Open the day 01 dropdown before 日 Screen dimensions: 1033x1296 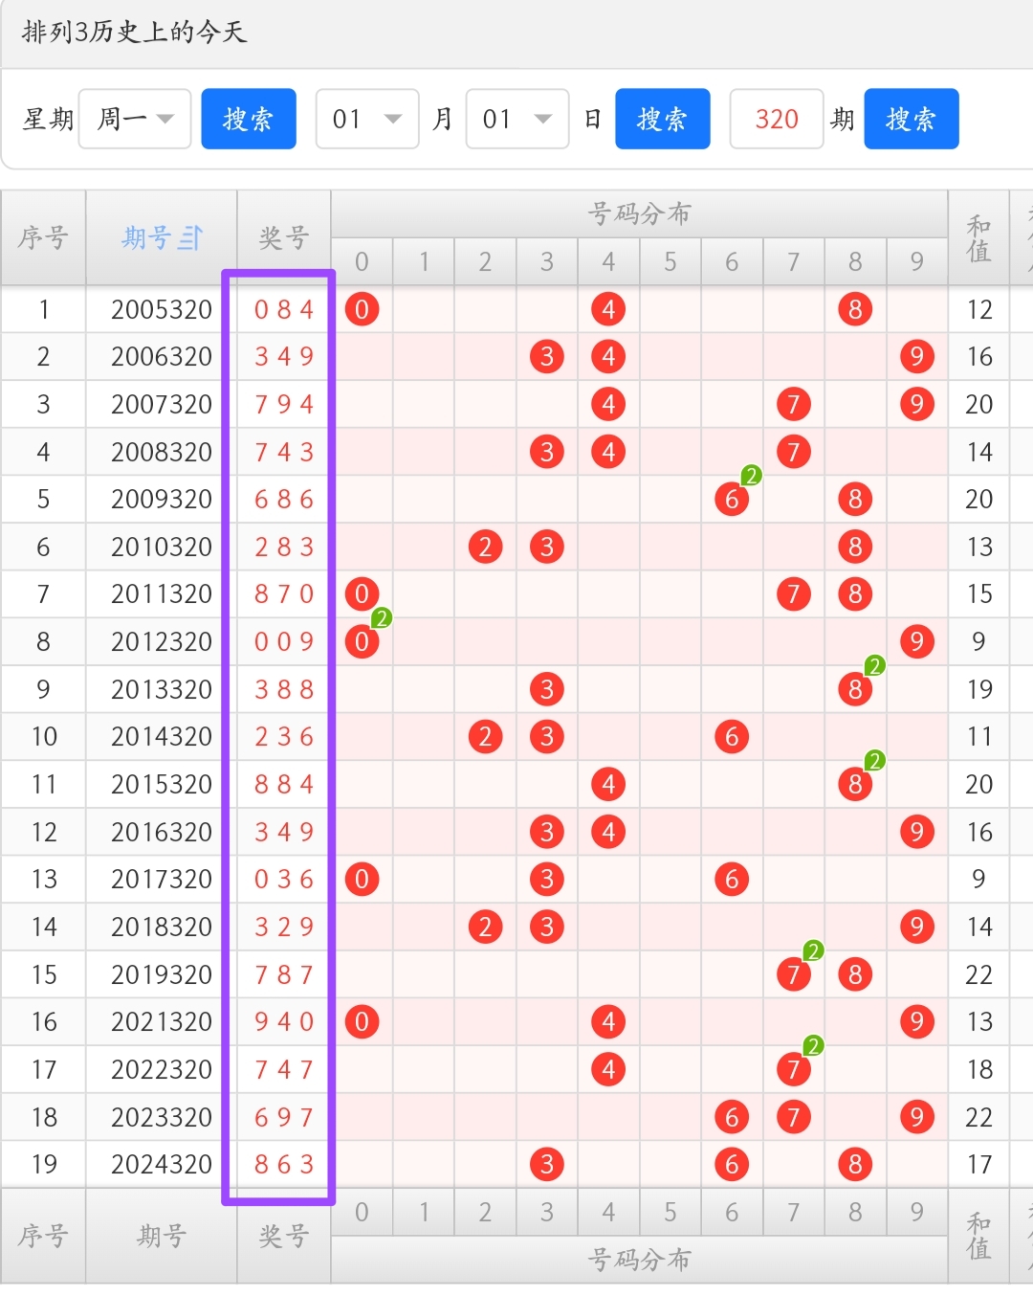tap(516, 119)
